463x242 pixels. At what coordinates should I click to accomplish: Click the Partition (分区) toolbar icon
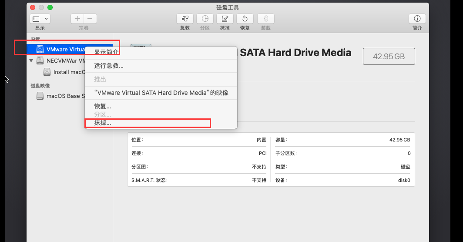[205, 19]
